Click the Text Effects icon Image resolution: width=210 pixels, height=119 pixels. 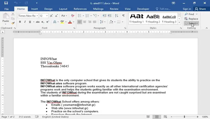[55, 22]
